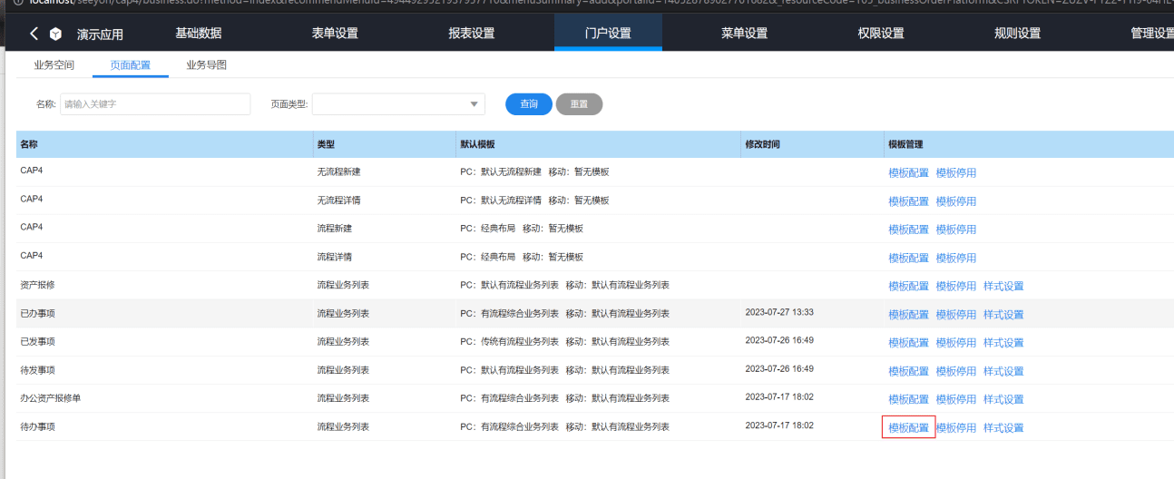Click the cube icon next to 演示应用
Image resolution: width=1174 pixels, height=479 pixels.
coord(56,34)
